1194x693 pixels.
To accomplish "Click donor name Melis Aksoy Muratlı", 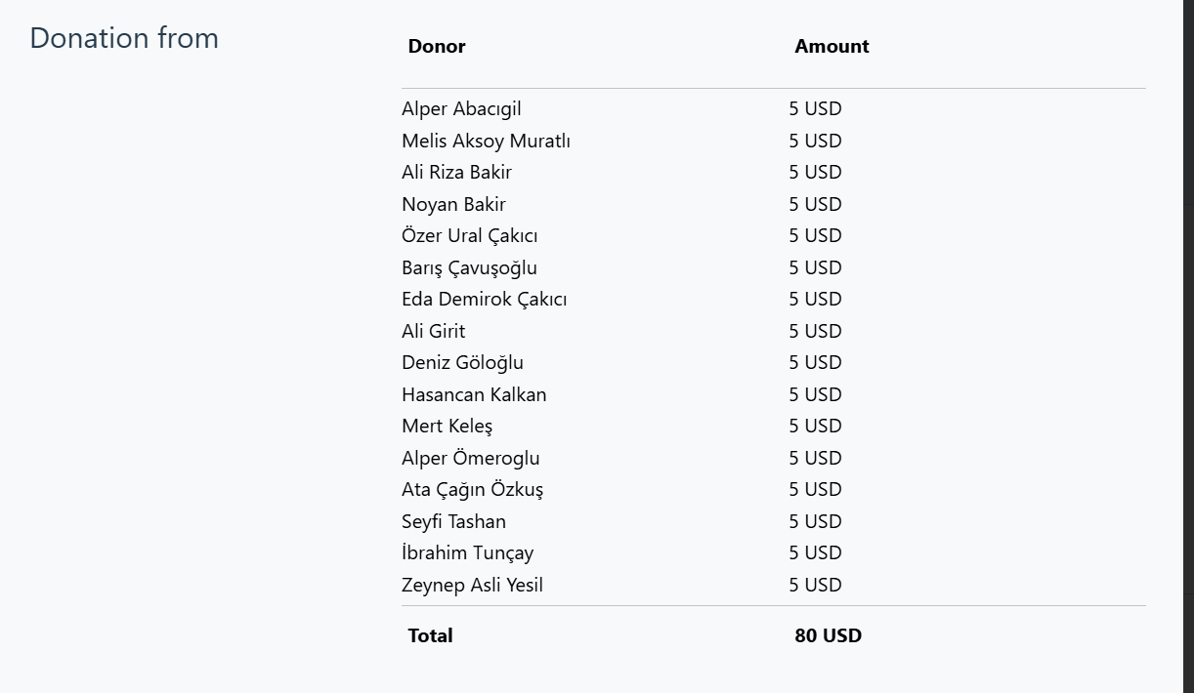I will [x=486, y=141].
